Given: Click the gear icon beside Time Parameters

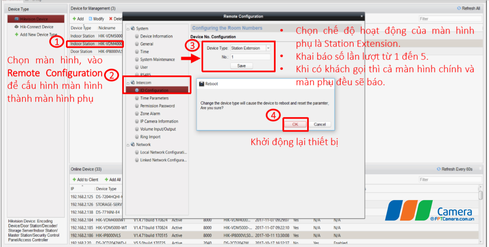Looking at the screenshot, I should [137, 98].
